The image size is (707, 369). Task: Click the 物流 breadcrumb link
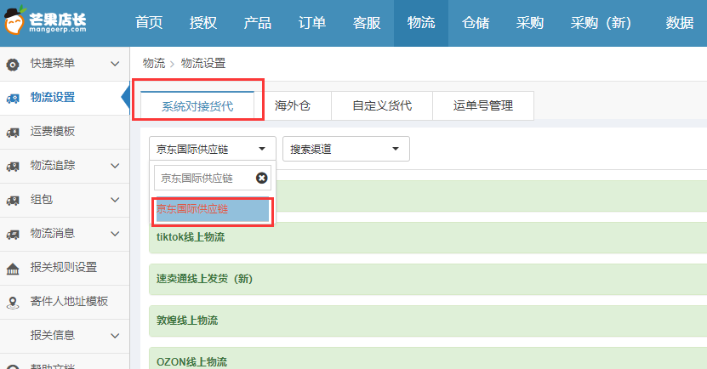click(x=154, y=63)
